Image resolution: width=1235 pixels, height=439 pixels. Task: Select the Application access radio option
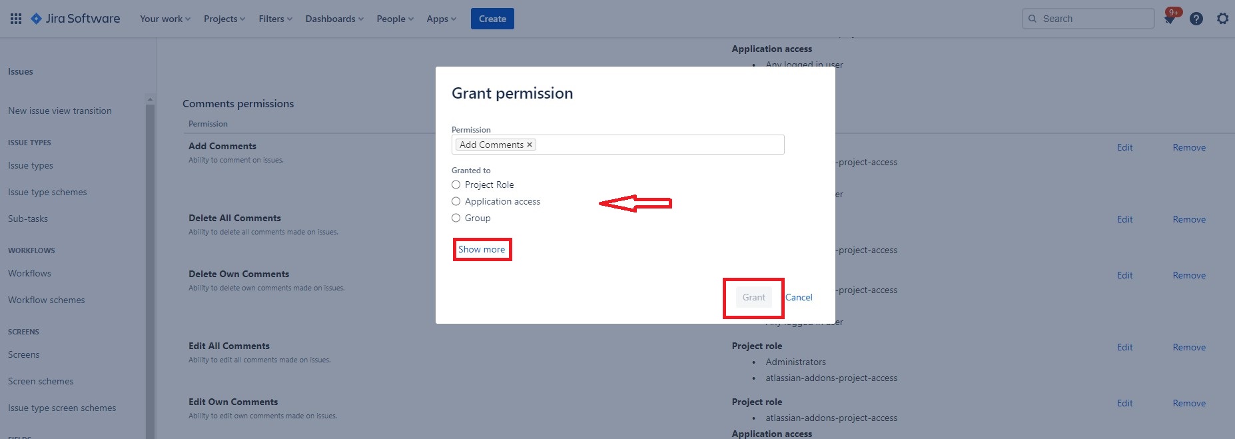click(x=456, y=201)
